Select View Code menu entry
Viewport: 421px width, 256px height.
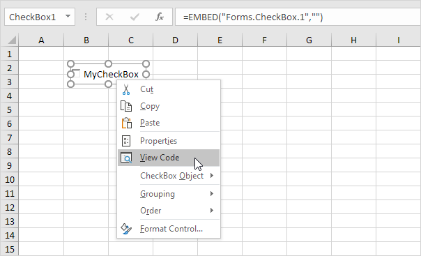coord(169,158)
